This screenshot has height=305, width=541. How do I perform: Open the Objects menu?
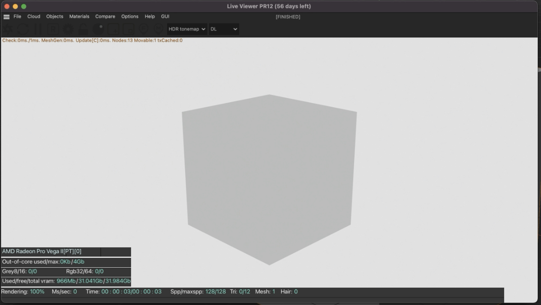pos(54,17)
